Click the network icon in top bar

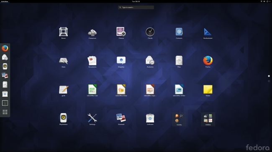(x=262, y=1)
